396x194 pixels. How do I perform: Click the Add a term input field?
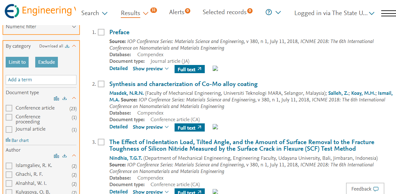point(41,80)
